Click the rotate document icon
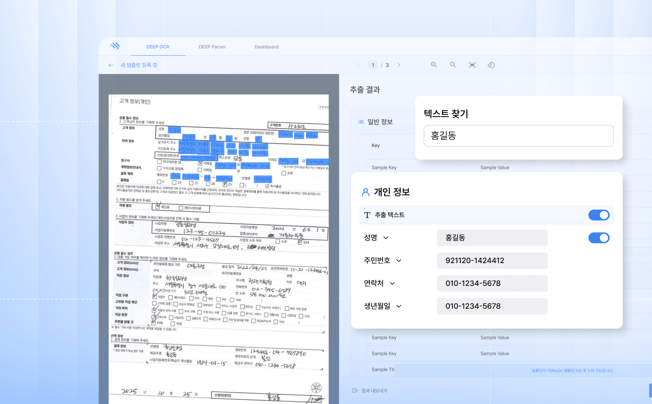 [491, 65]
